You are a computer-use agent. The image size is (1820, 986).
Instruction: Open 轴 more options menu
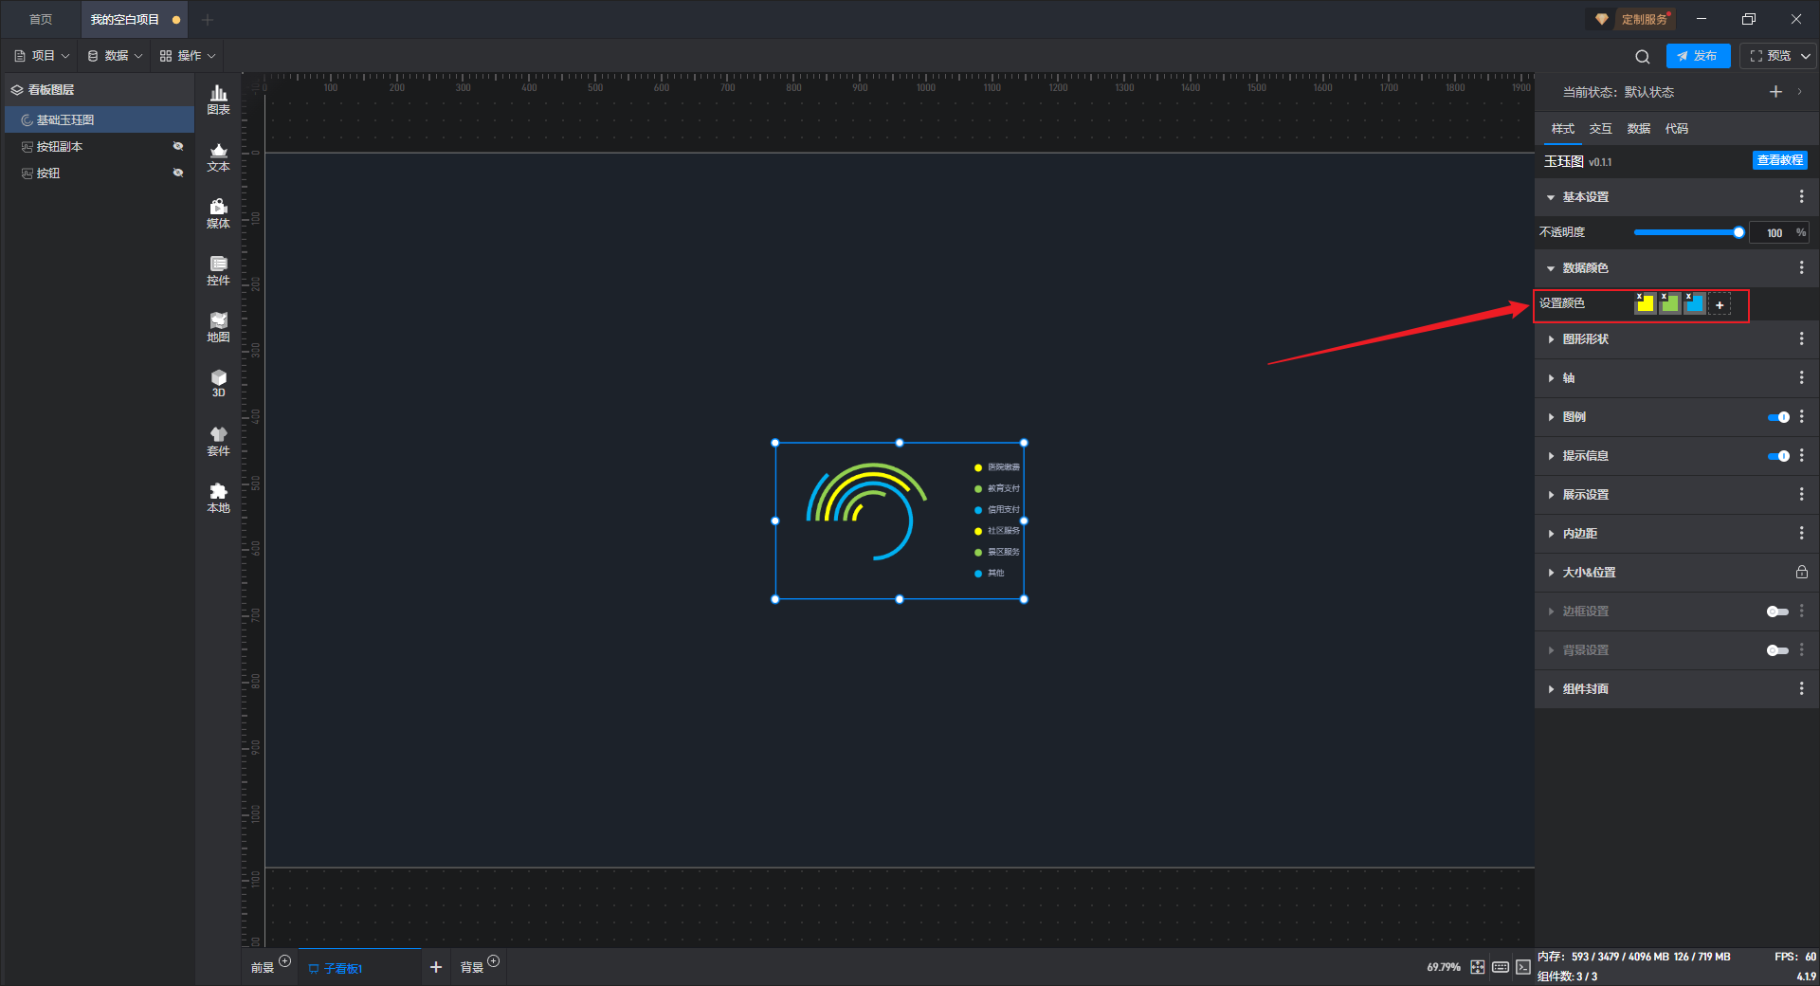[1801, 377]
